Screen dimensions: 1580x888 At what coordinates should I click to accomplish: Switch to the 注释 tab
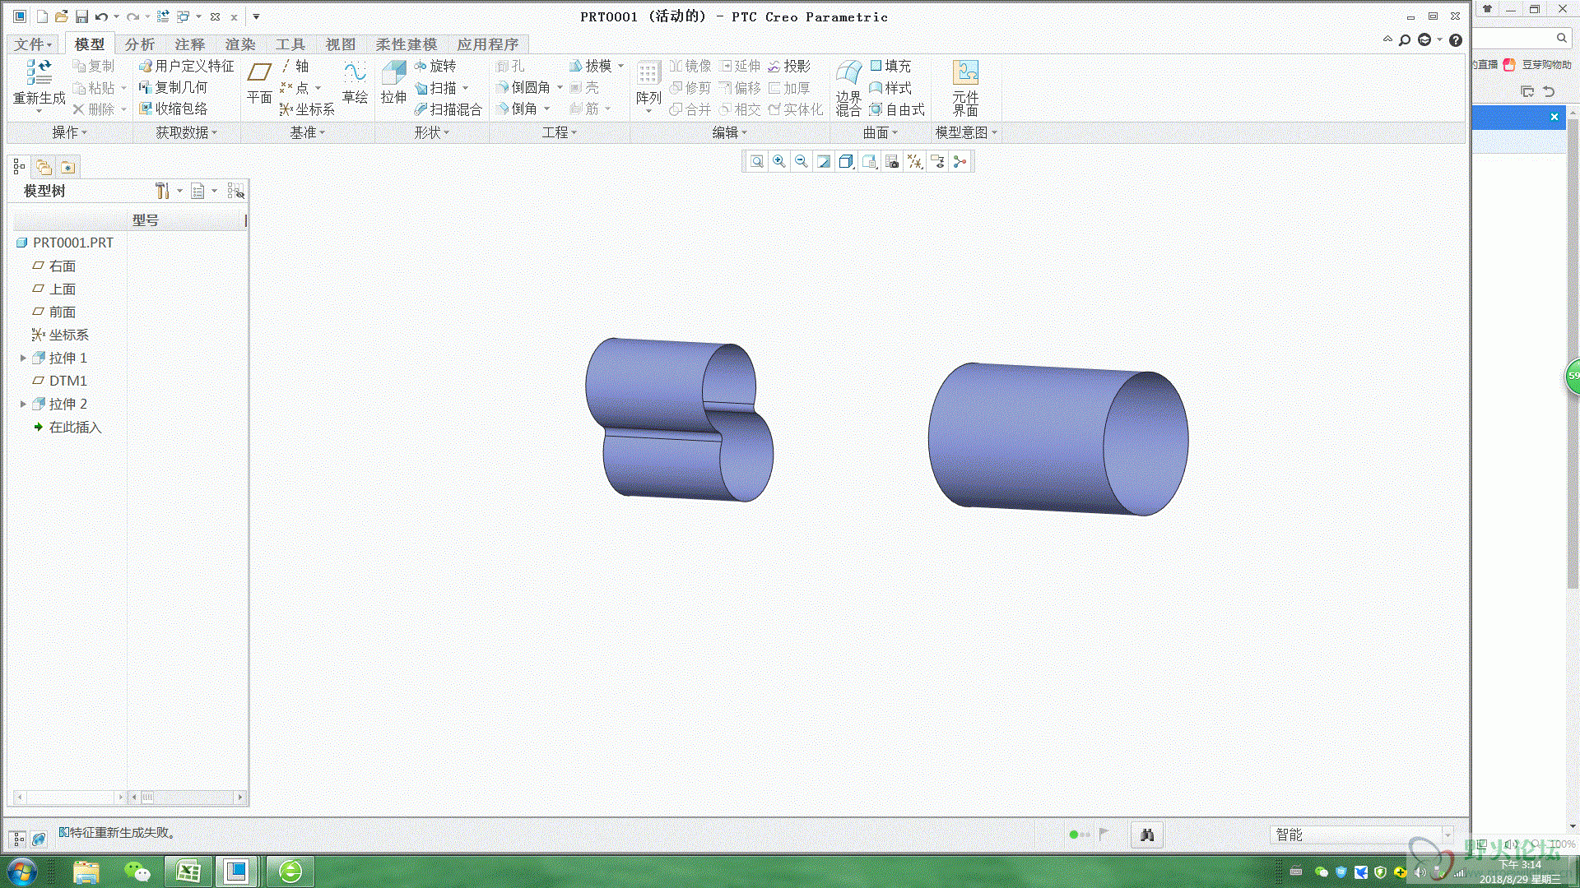point(190,44)
